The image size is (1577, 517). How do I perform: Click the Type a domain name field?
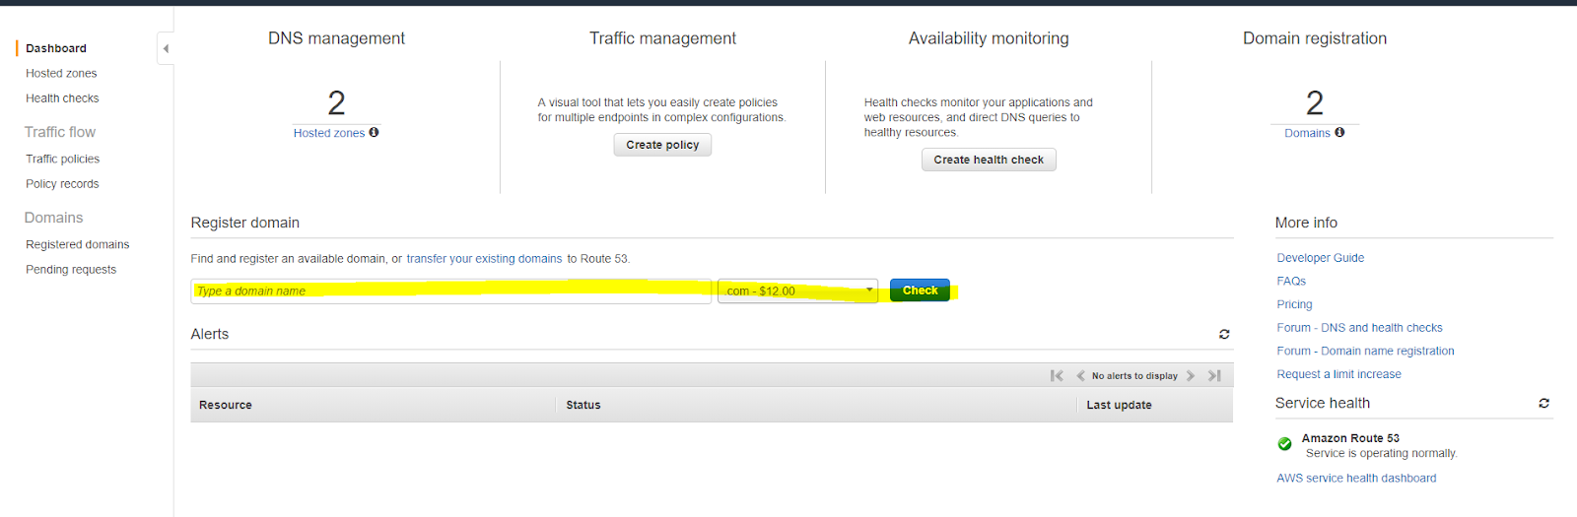pos(450,291)
